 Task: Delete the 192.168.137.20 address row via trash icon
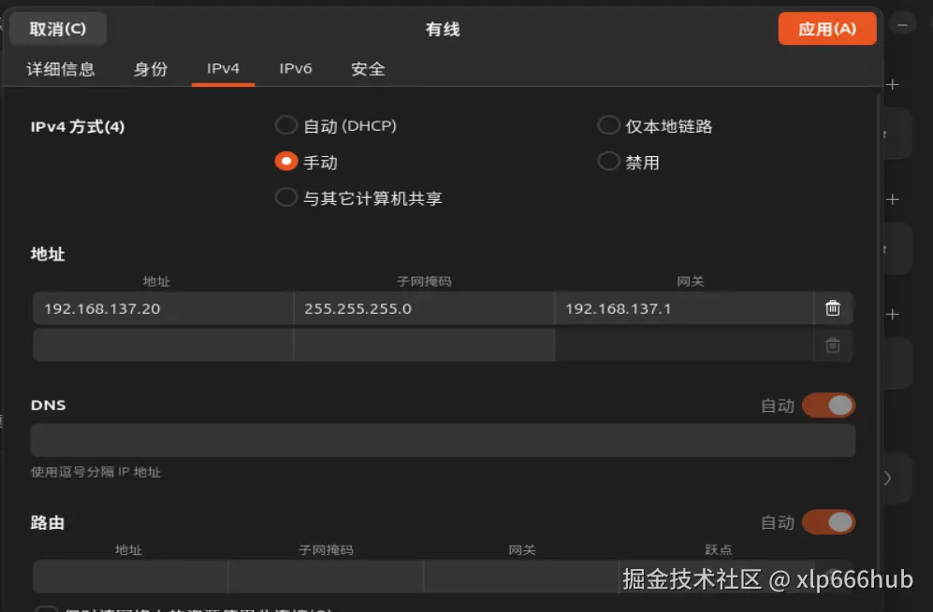832,307
